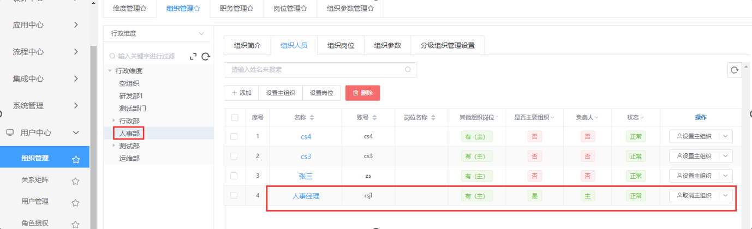This screenshot has width=752, height=229.
Task: Open the 张三 name link
Action: pos(306,176)
